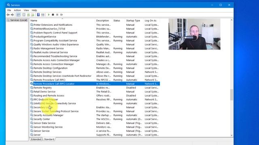The height and width of the screenshot is (145, 259).
Task: Open Properties from the toolbar icon
Action: 24,15
